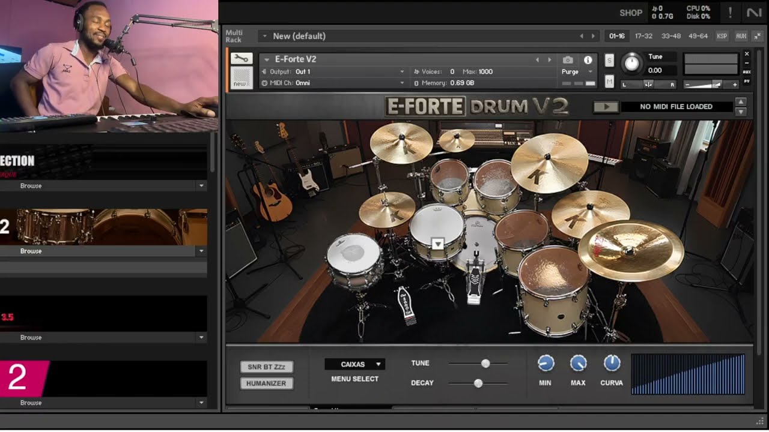Click the MIN velocity knob
Screen dimensions: 769x432
(546, 363)
